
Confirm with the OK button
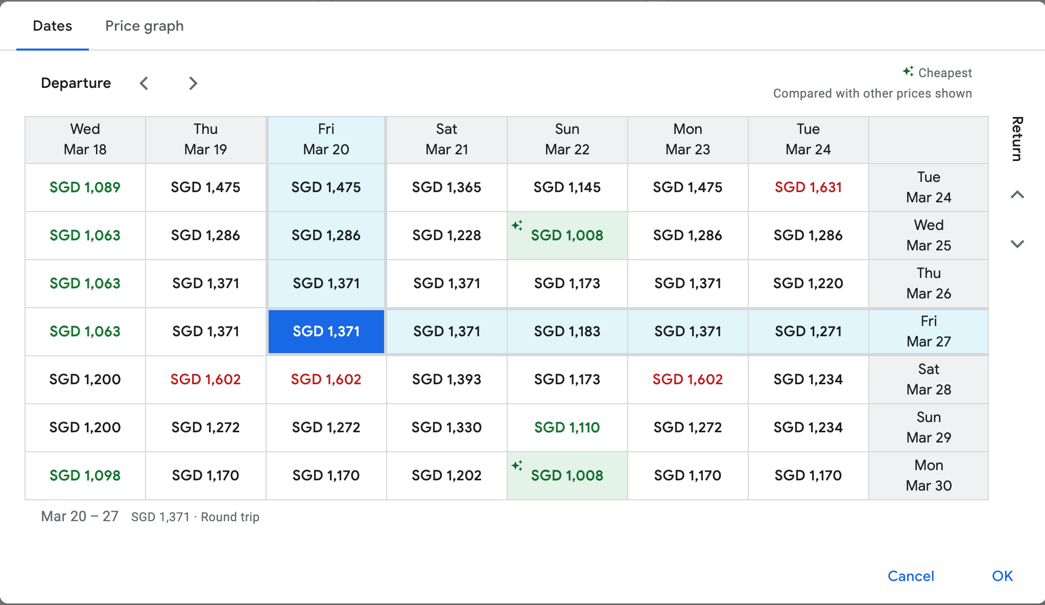point(1002,576)
